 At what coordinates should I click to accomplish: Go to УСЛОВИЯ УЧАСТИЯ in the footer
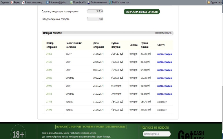pyautogui.click(x=93, y=127)
